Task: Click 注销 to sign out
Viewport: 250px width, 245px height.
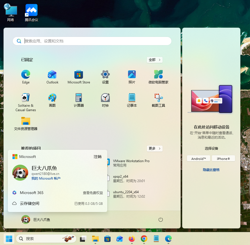Action: pyautogui.click(x=97, y=157)
